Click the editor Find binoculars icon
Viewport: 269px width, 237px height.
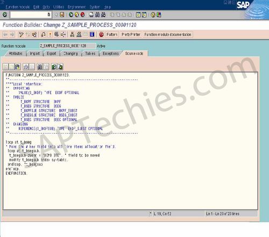click(x=39, y=67)
